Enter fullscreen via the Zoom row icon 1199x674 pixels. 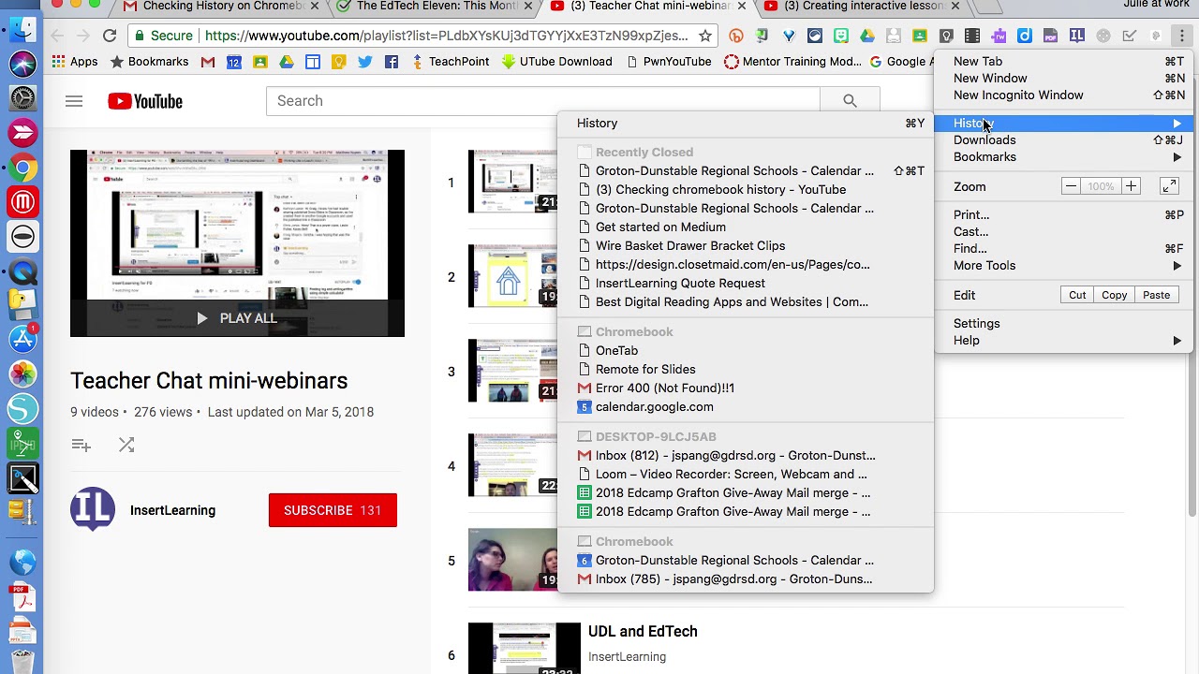1169,186
